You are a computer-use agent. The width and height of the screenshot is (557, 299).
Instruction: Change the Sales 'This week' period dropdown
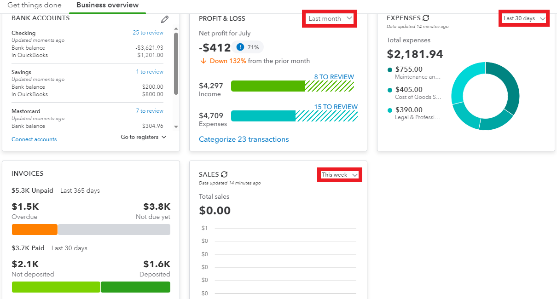tap(340, 175)
